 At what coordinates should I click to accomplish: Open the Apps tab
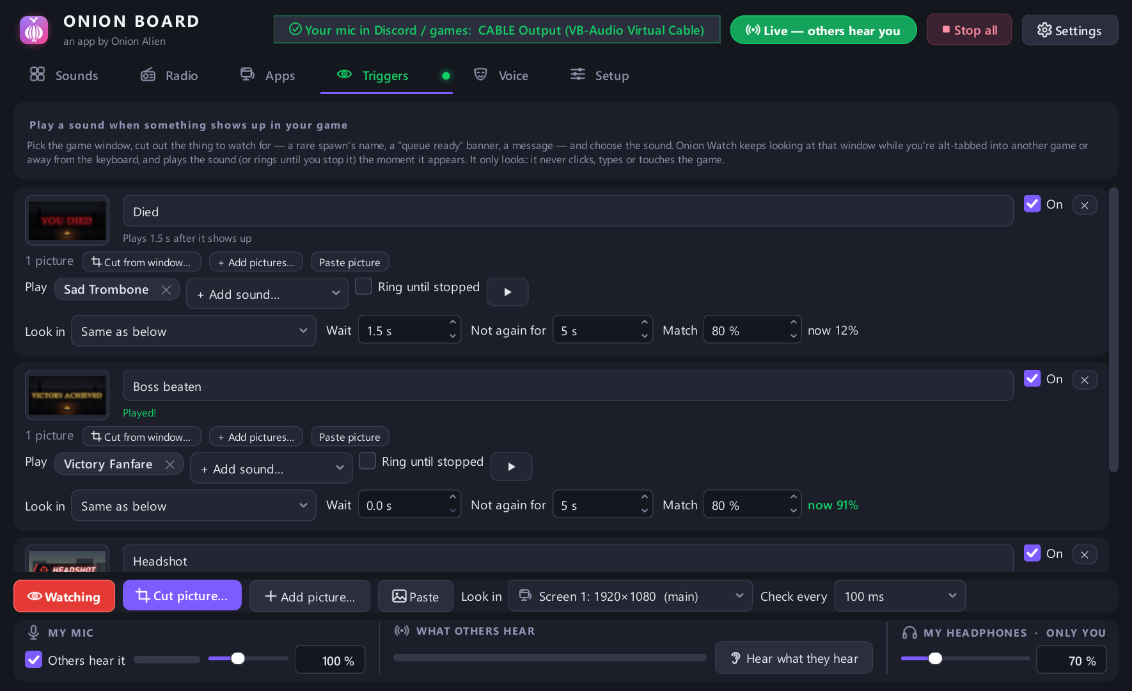coord(267,75)
